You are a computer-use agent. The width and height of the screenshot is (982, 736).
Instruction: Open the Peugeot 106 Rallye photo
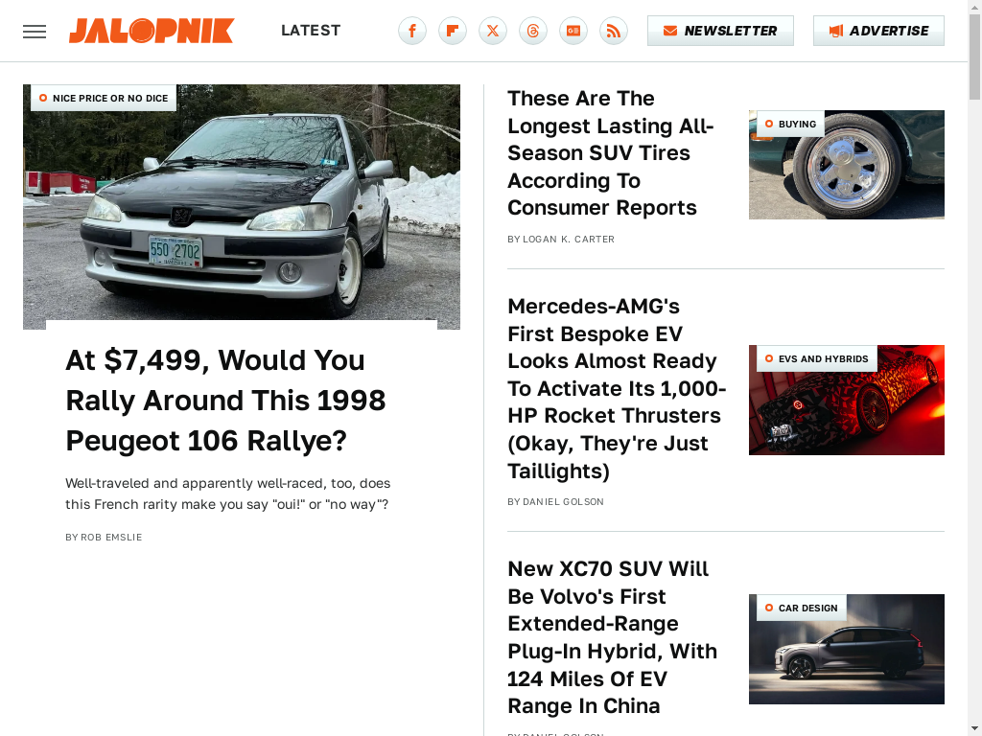(x=242, y=207)
